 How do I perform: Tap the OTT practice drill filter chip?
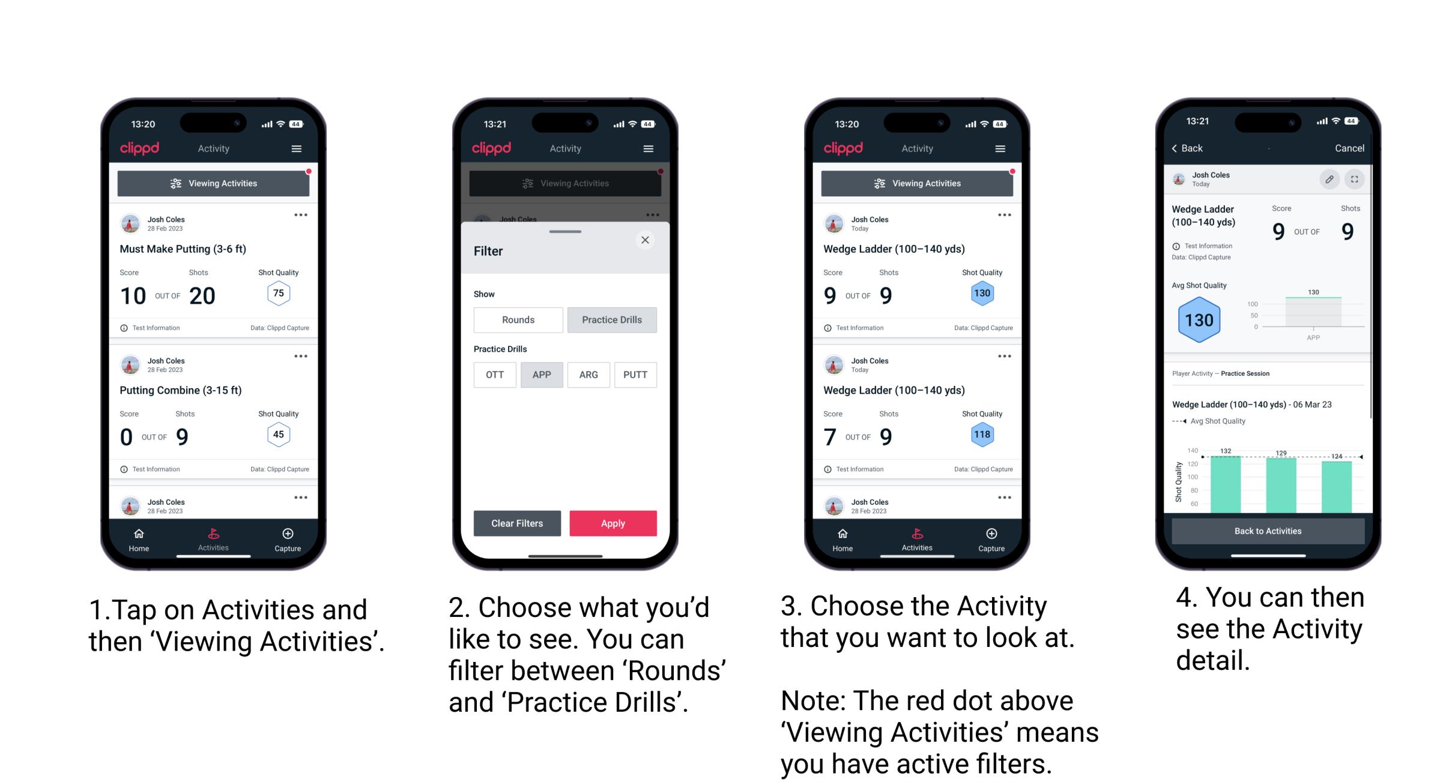(x=494, y=374)
